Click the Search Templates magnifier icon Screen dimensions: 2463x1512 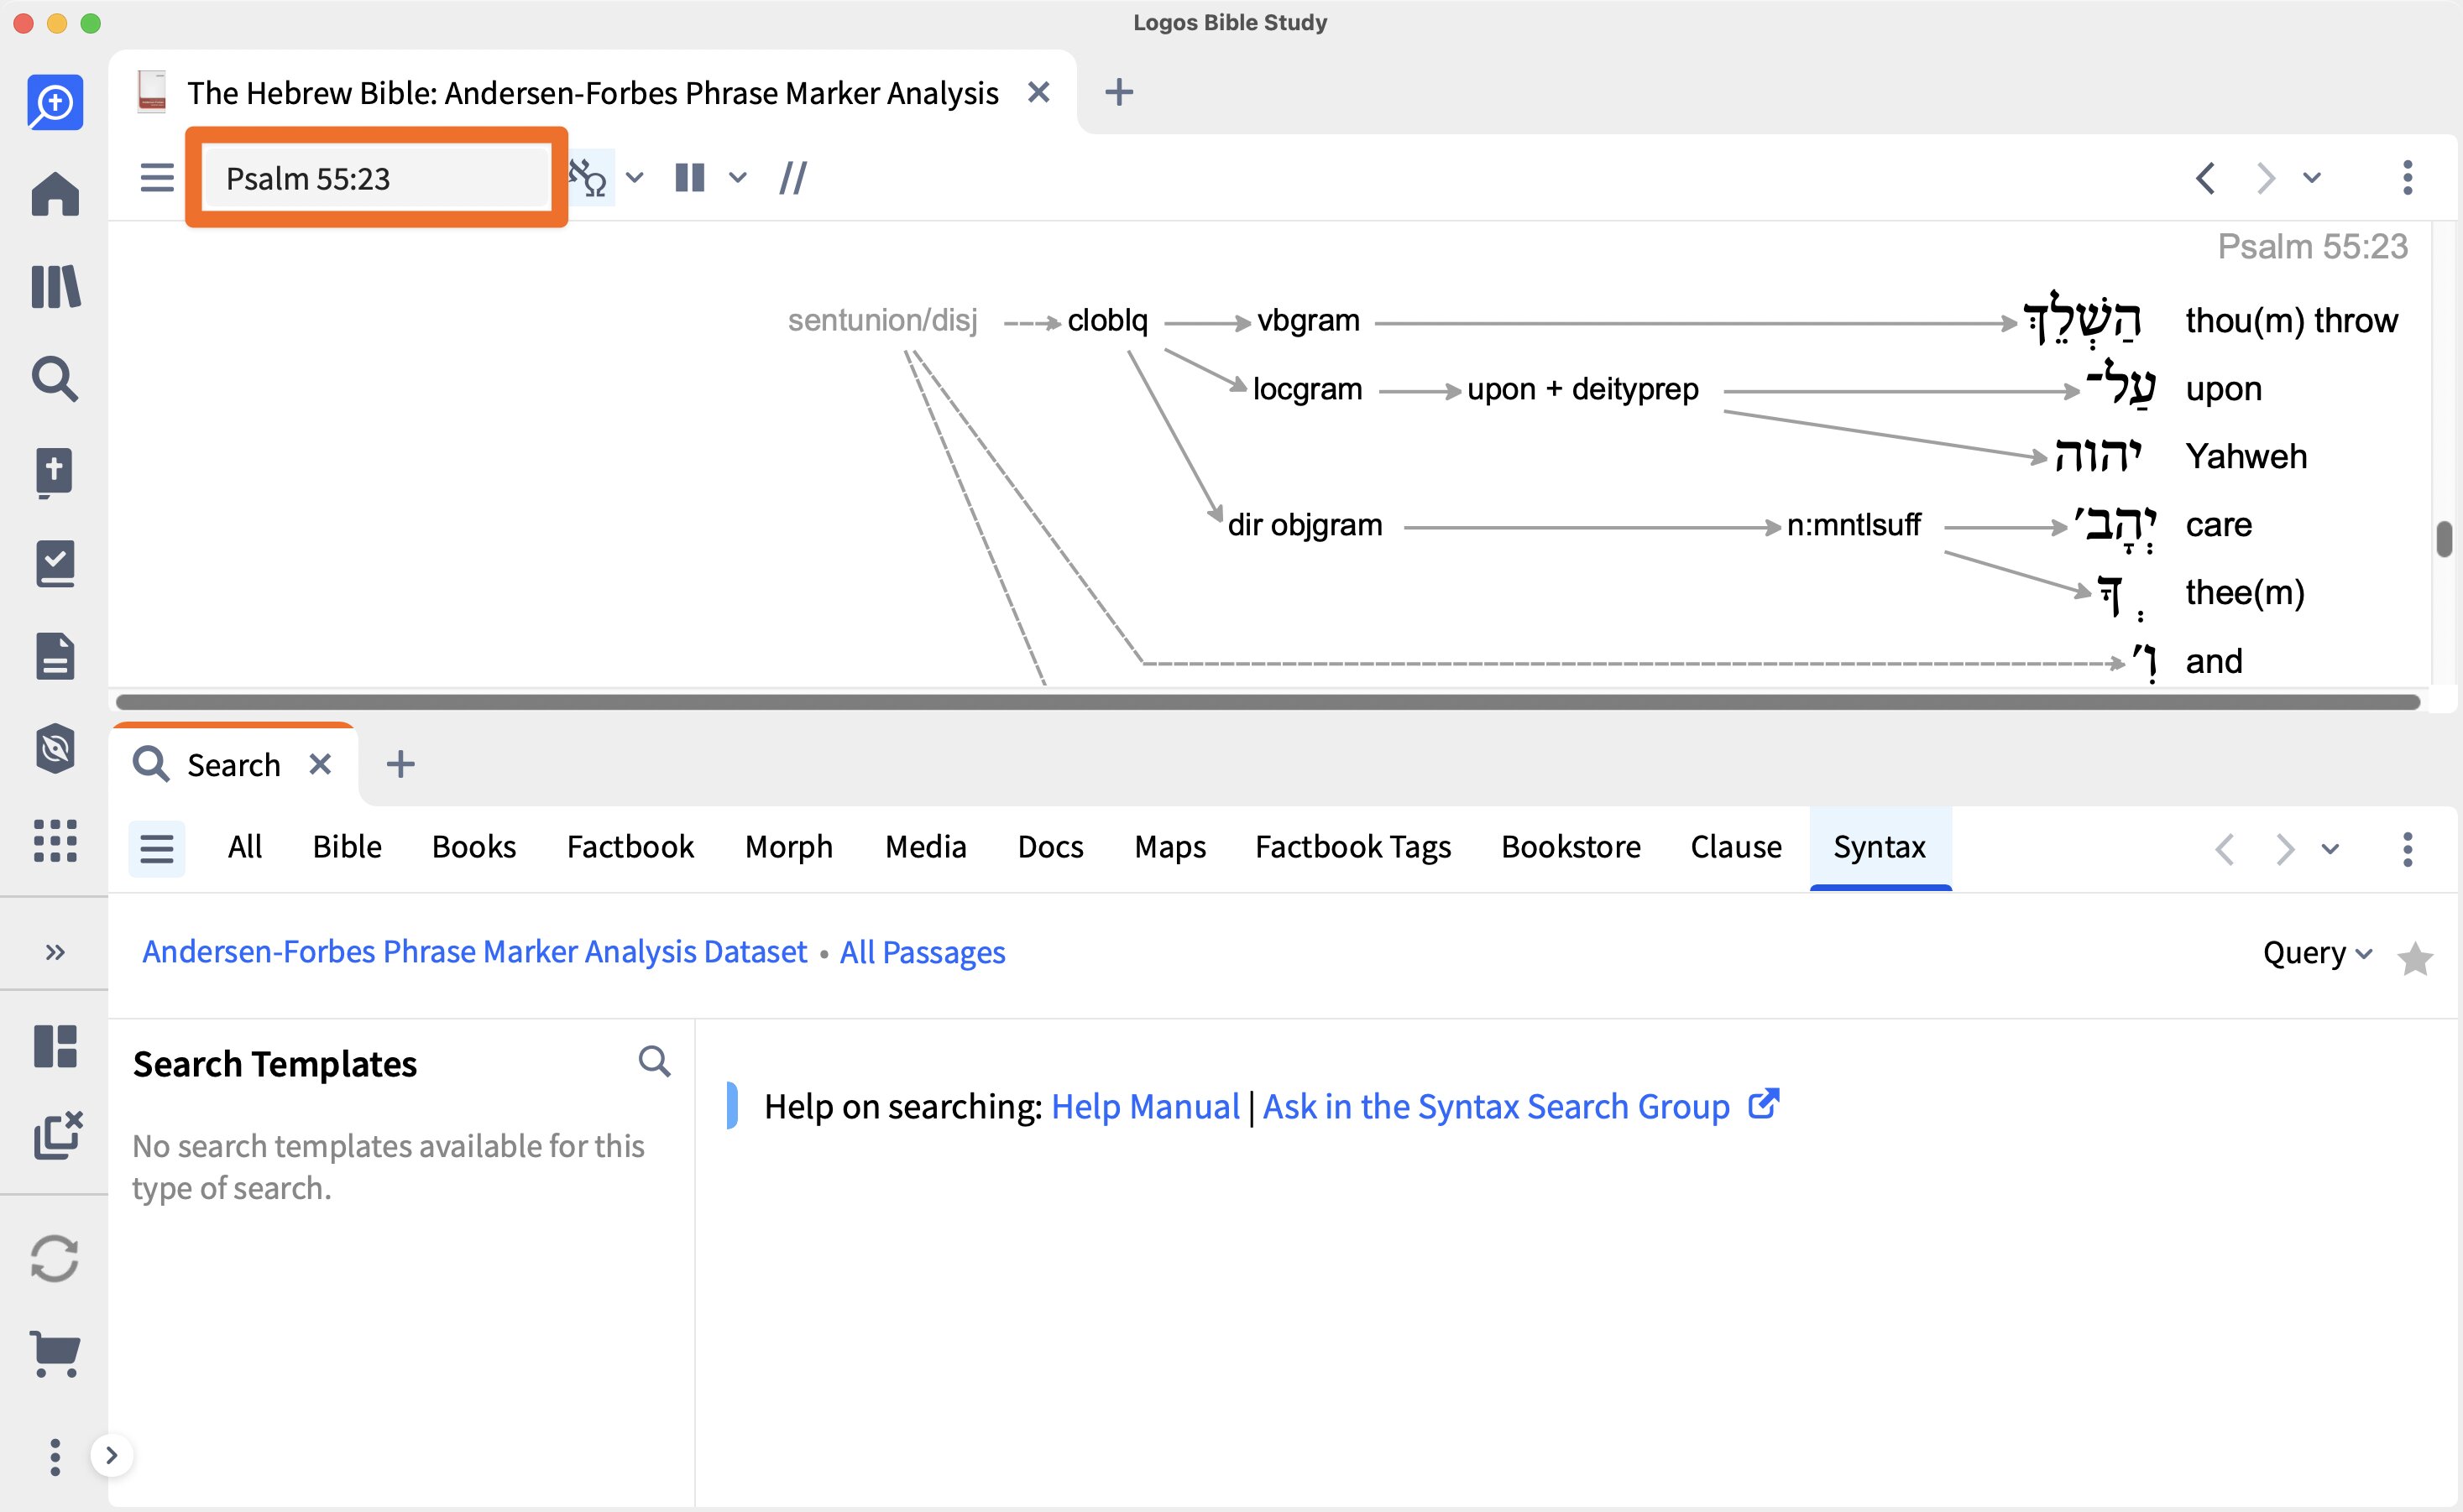point(654,1061)
